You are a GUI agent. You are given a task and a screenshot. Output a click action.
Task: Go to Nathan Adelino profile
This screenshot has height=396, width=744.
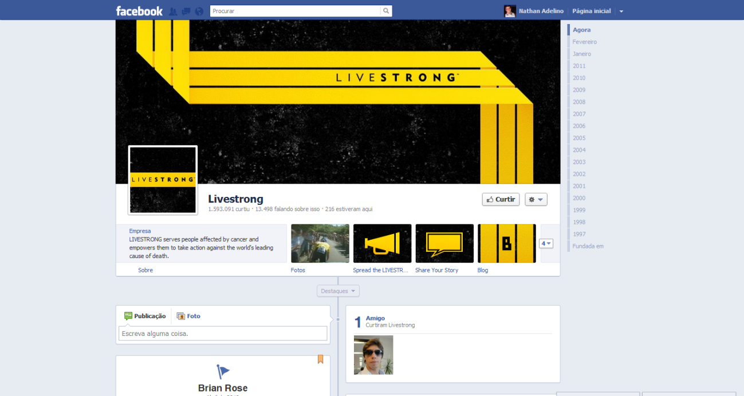pyautogui.click(x=541, y=11)
